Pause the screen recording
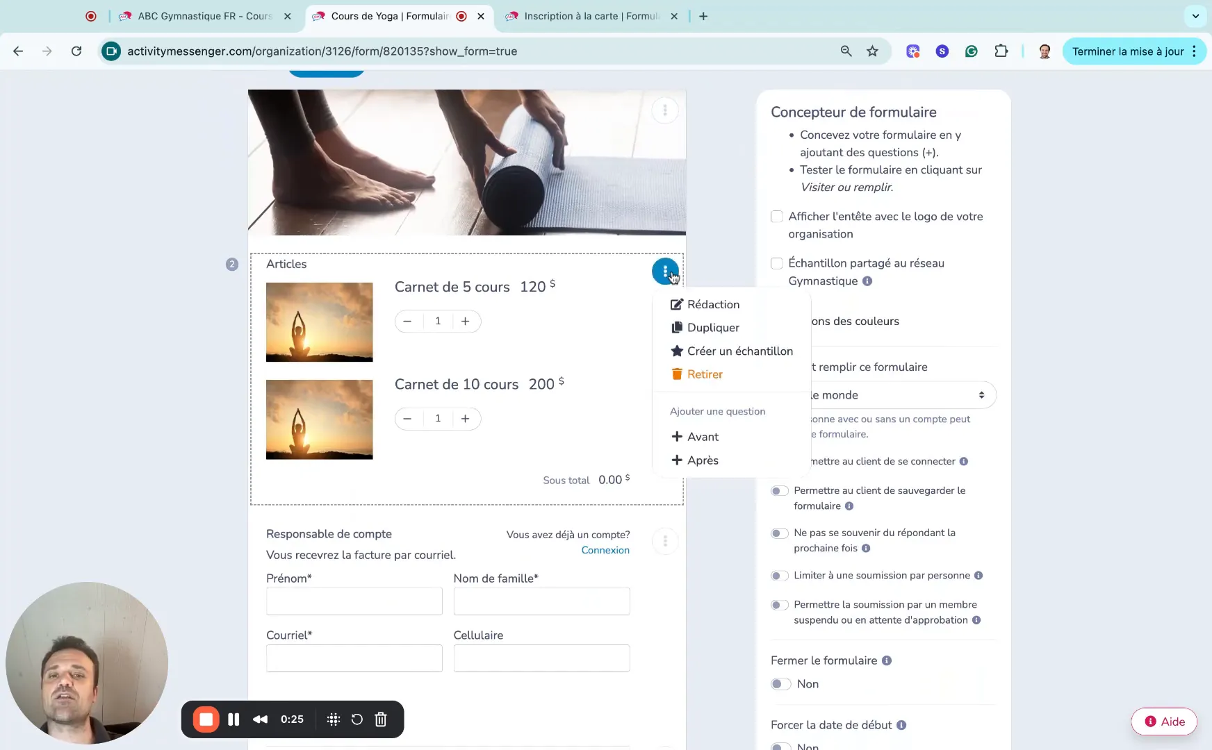Viewport: 1212px width, 750px height. pos(233,719)
